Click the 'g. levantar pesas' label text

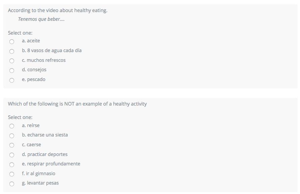tap(40, 183)
